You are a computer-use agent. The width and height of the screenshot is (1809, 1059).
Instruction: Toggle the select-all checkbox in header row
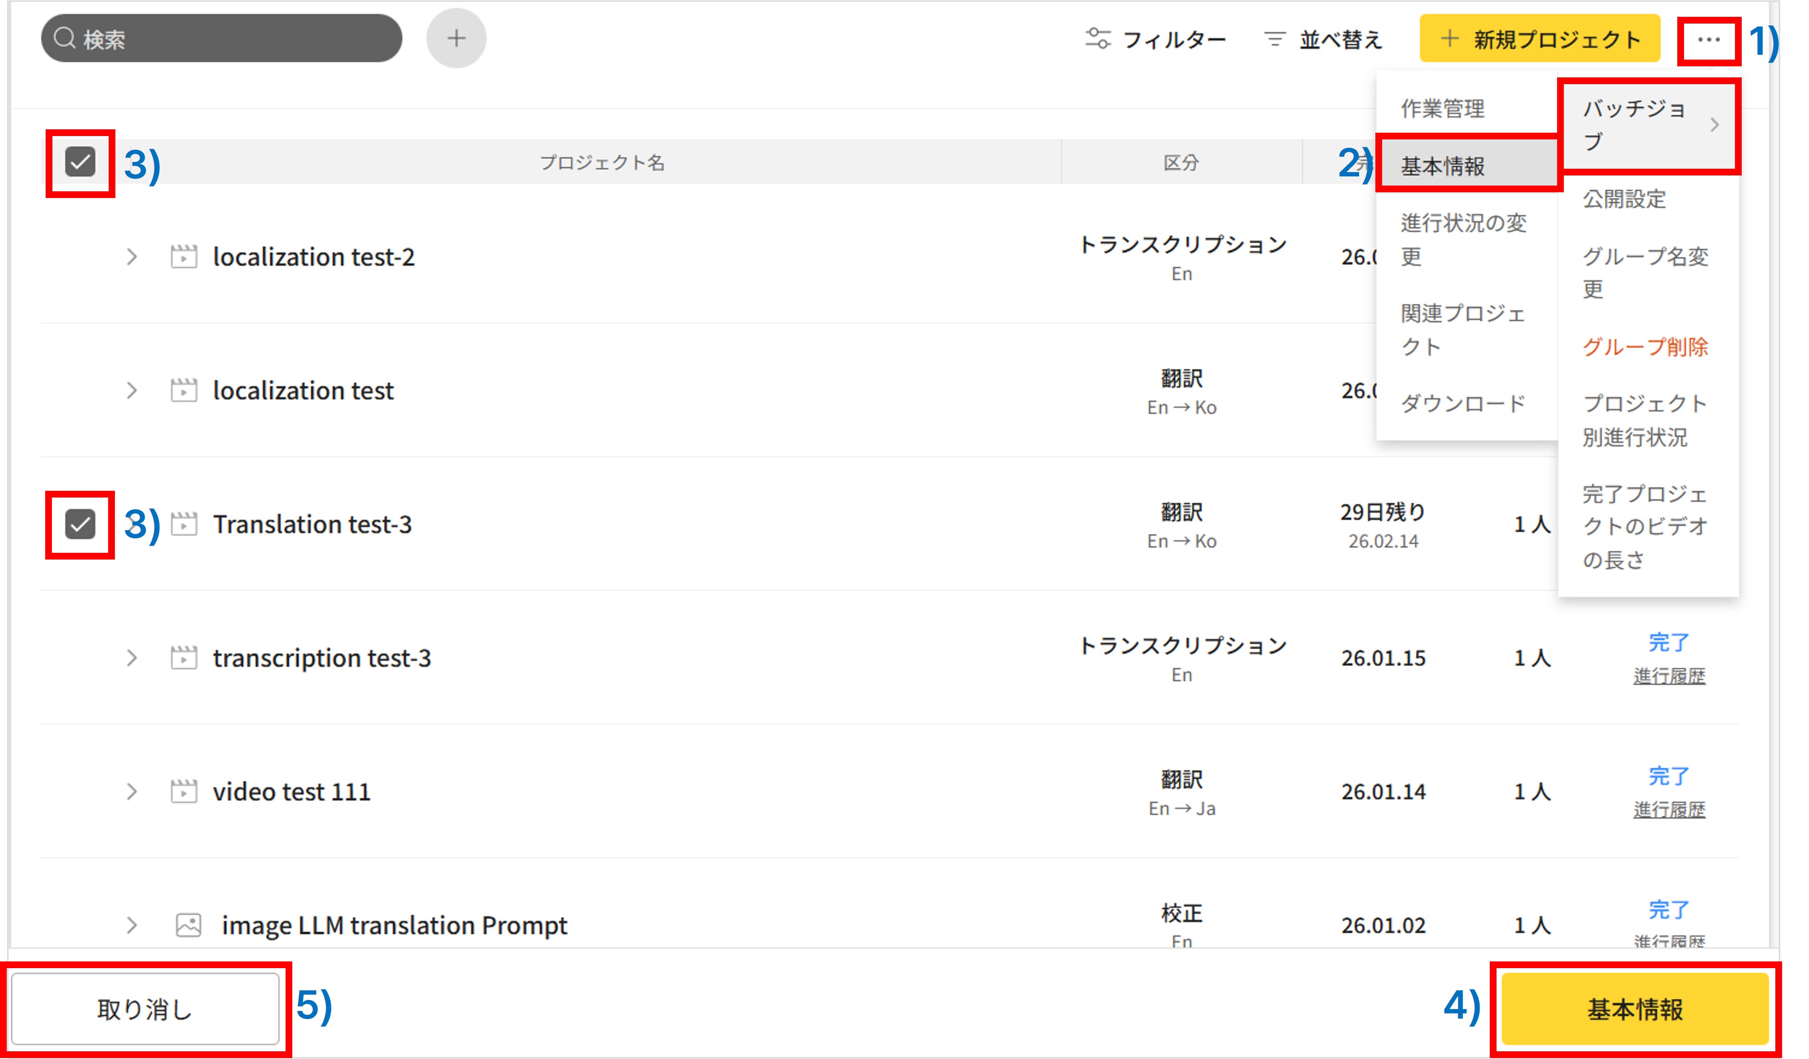80,162
